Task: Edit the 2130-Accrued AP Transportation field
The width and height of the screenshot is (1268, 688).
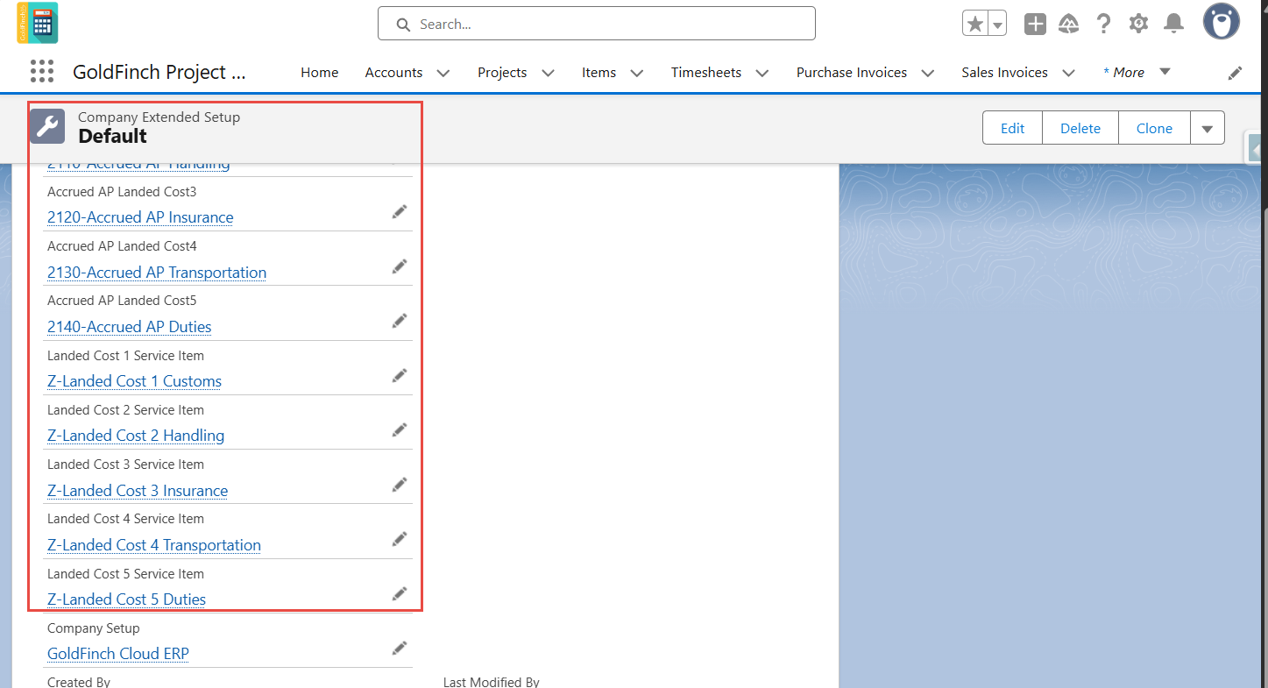Action: [x=400, y=266]
